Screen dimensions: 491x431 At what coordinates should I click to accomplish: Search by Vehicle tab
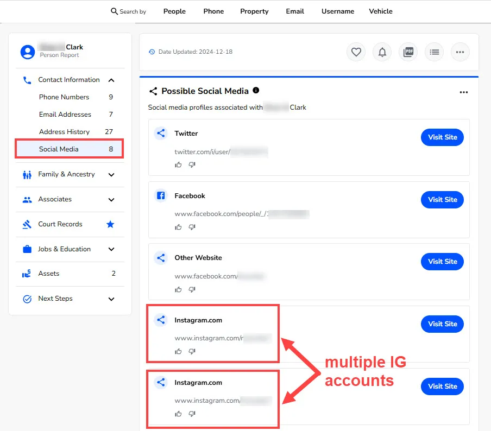(x=381, y=11)
